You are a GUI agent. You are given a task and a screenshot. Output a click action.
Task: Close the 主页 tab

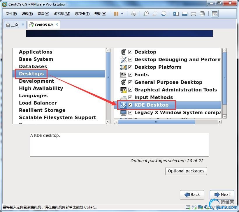click(23, 24)
